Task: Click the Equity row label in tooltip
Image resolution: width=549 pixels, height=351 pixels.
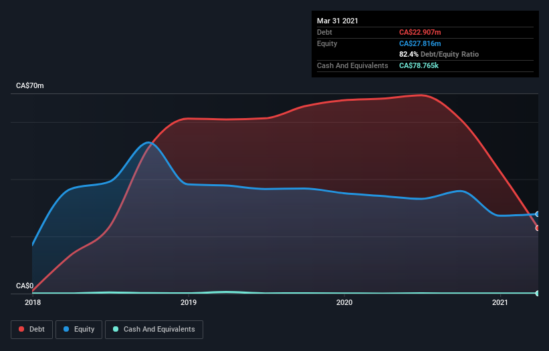Action: (x=327, y=43)
